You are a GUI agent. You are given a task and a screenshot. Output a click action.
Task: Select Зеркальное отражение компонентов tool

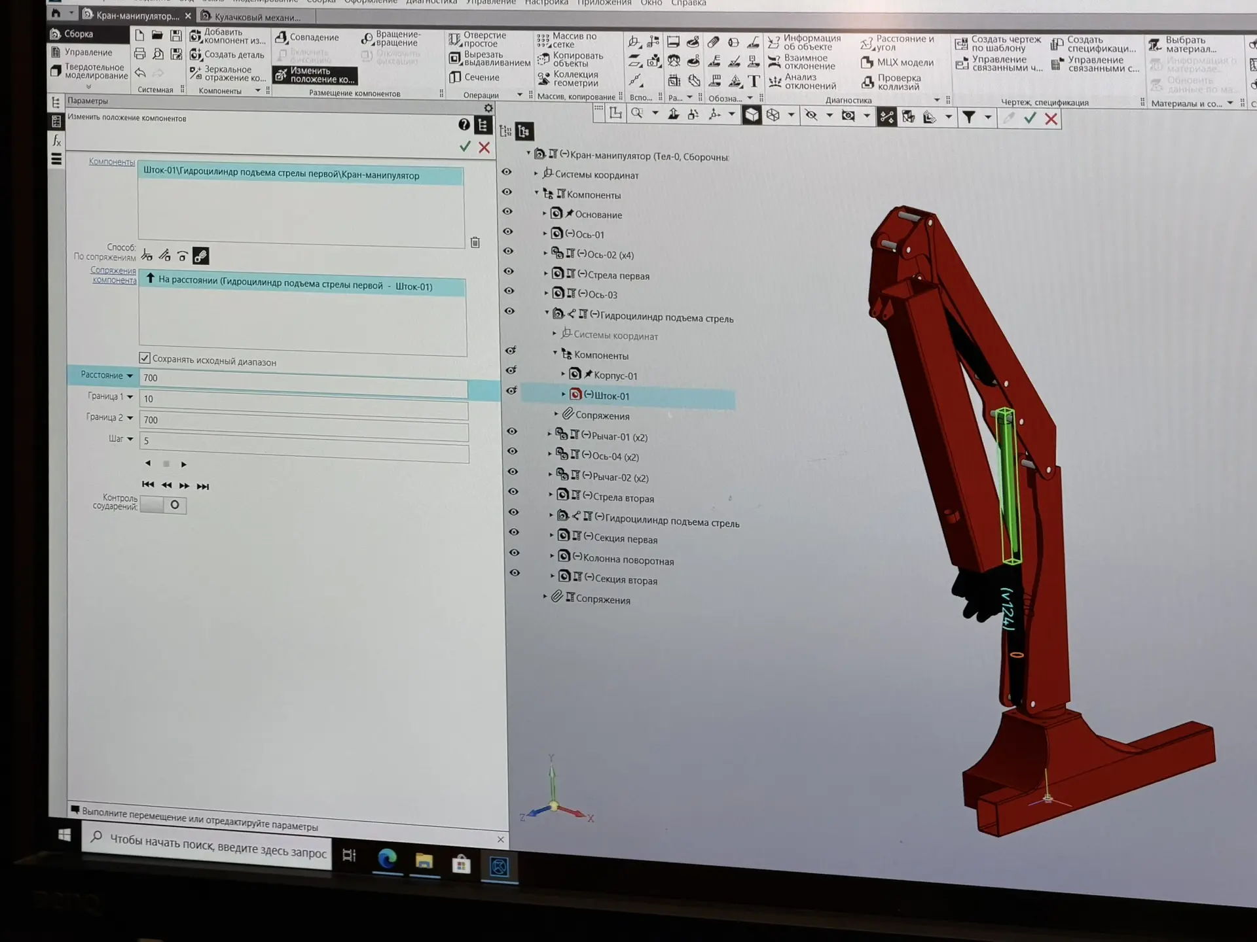pyautogui.click(x=227, y=74)
